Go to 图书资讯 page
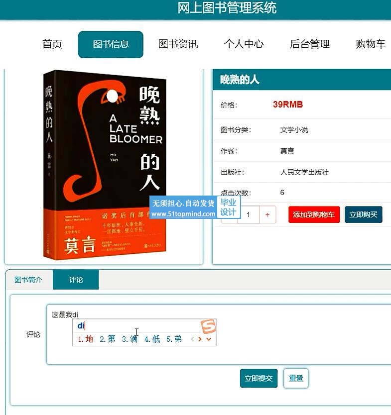The image size is (391, 415). tap(178, 44)
